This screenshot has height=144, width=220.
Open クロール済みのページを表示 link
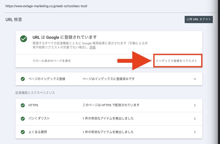(52, 61)
